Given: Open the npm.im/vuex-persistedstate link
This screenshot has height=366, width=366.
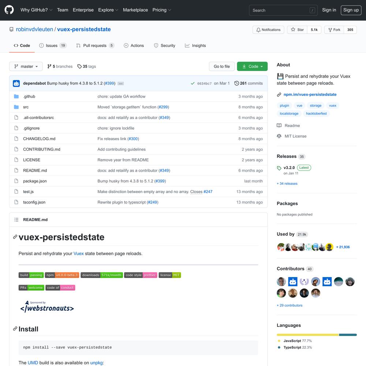Looking at the screenshot, I should click(x=310, y=94).
